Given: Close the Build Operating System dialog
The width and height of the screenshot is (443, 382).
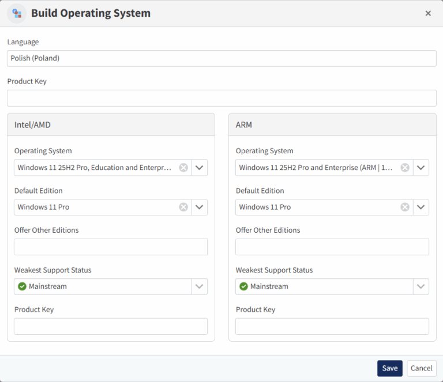Looking at the screenshot, I should [428, 13].
